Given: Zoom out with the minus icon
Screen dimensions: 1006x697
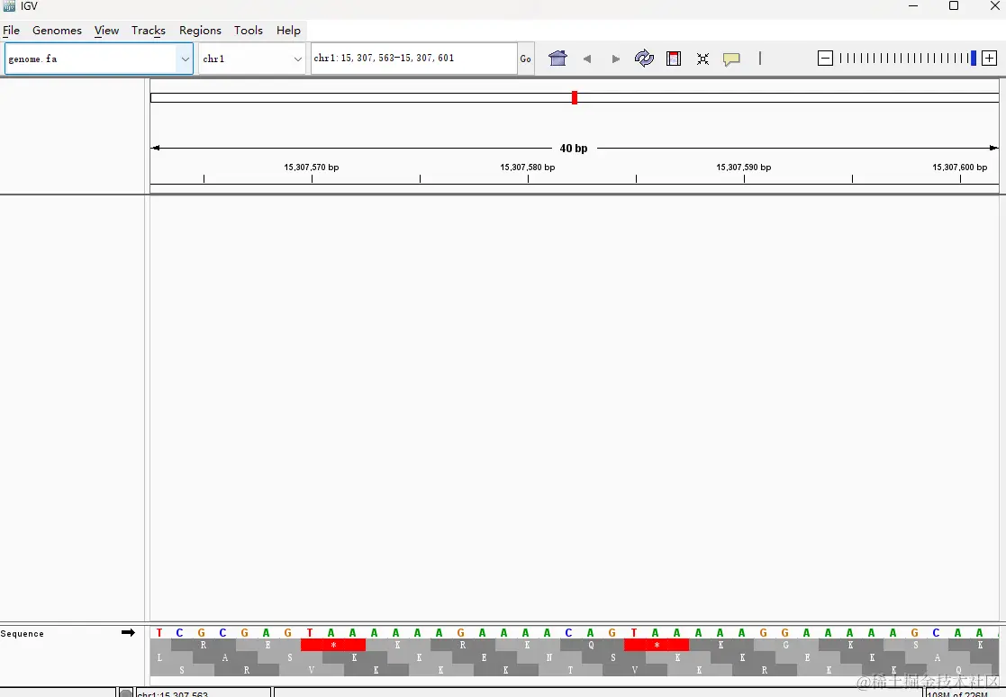Looking at the screenshot, I should pos(825,59).
